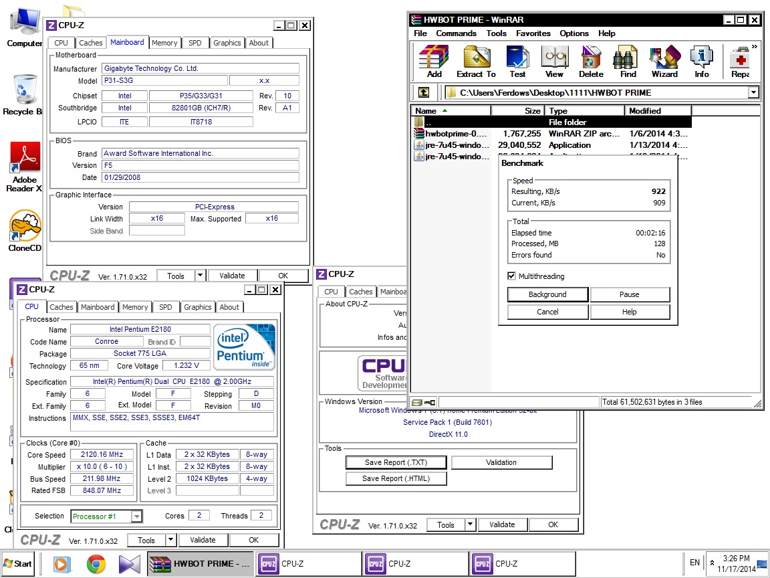The width and height of the screenshot is (770, 578).
Task: Open Caches tab in Mainboard CPU-Z window
Action: click(x=91, y=43)
